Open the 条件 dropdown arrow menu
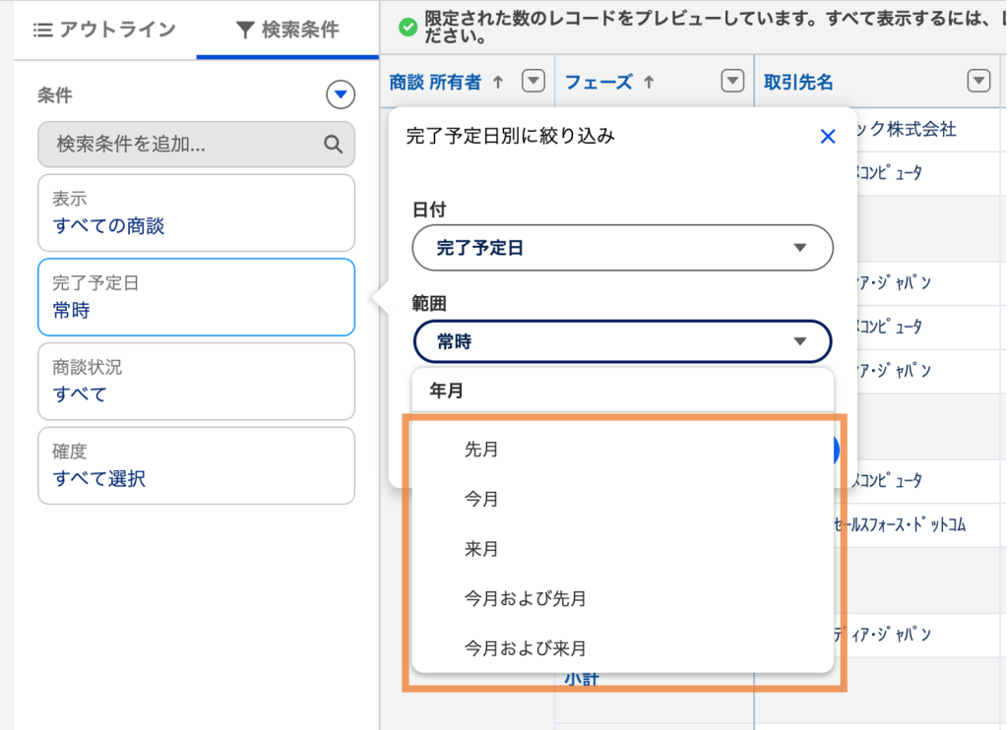 point(340,94)
